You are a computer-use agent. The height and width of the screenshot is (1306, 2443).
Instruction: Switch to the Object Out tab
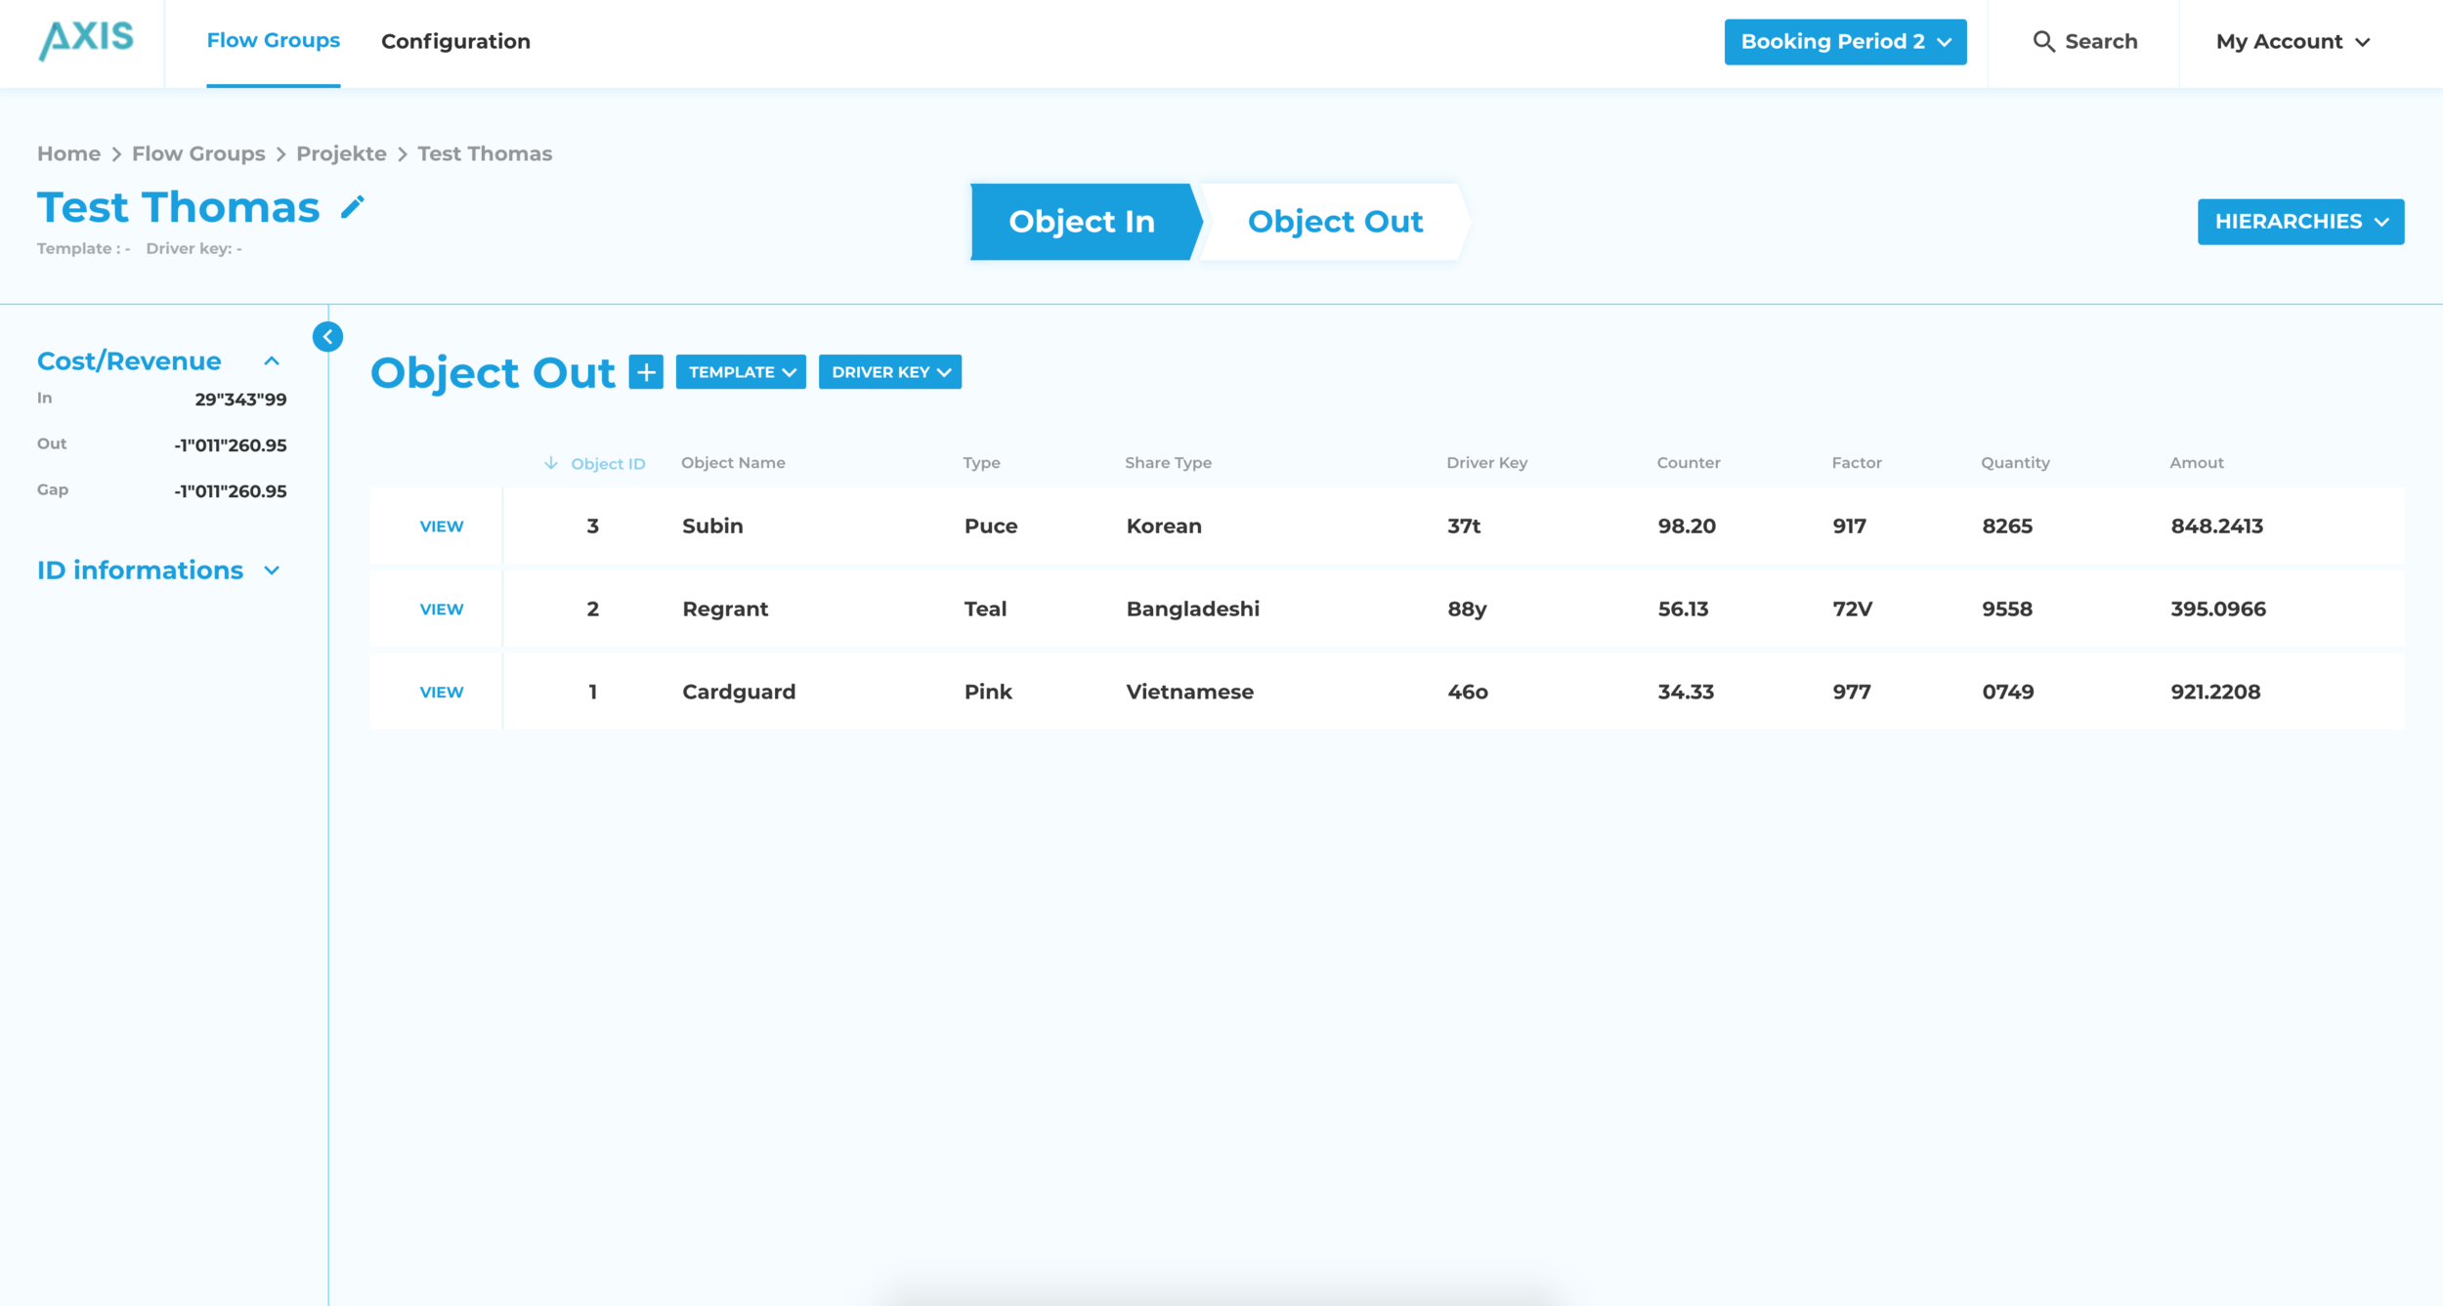click(1334, 222)
